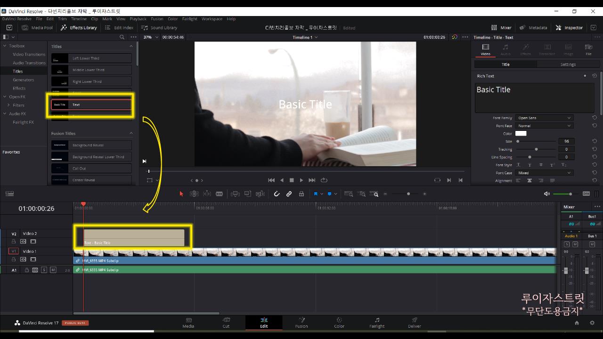Open the Font Face dropdown

[544, 126]
